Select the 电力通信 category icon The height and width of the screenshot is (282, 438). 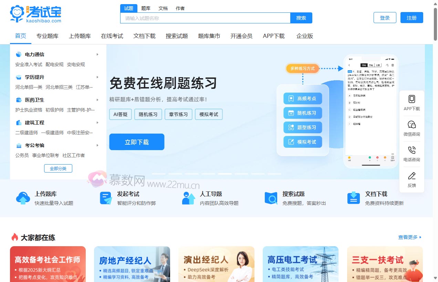click(18, 54)
